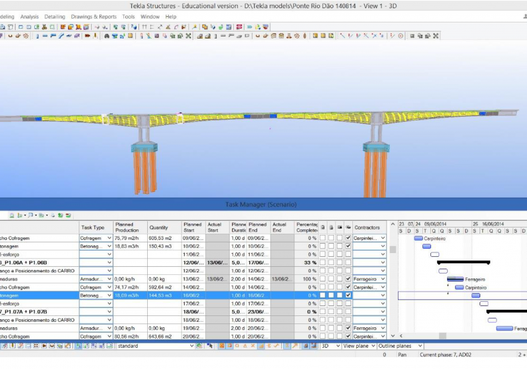Click the binoculars icon in the toolbar
The width and height of the screenshot is (527, 369).
tap(107, 36)
